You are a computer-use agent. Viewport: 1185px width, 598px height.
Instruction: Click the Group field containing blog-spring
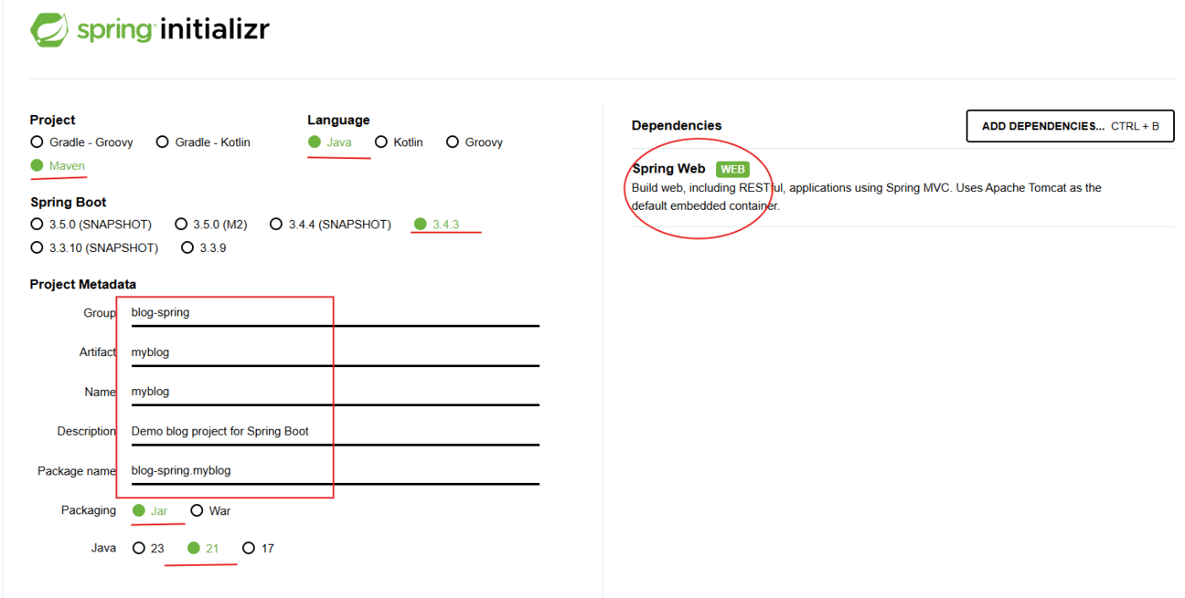pos(334,313)
